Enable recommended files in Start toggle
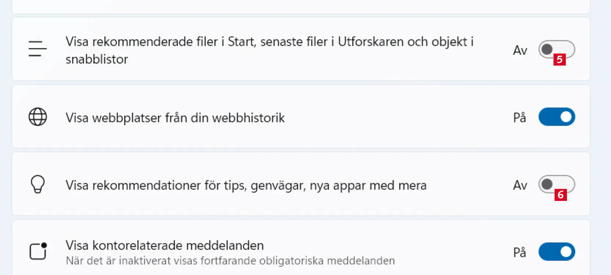Viewport: 611px width, 275px height. click(x=556, y=49)
